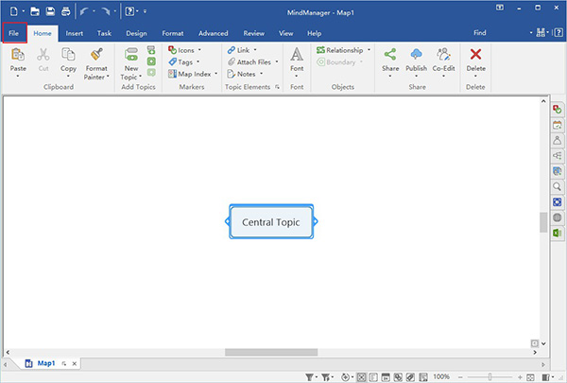Open the Font settings icon
The width and height of the screenshot is (567, 383).
297,56
